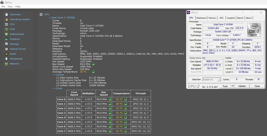Open the Network section label in Speccy
Screen dimensions: 267x136
coord(14,64)
